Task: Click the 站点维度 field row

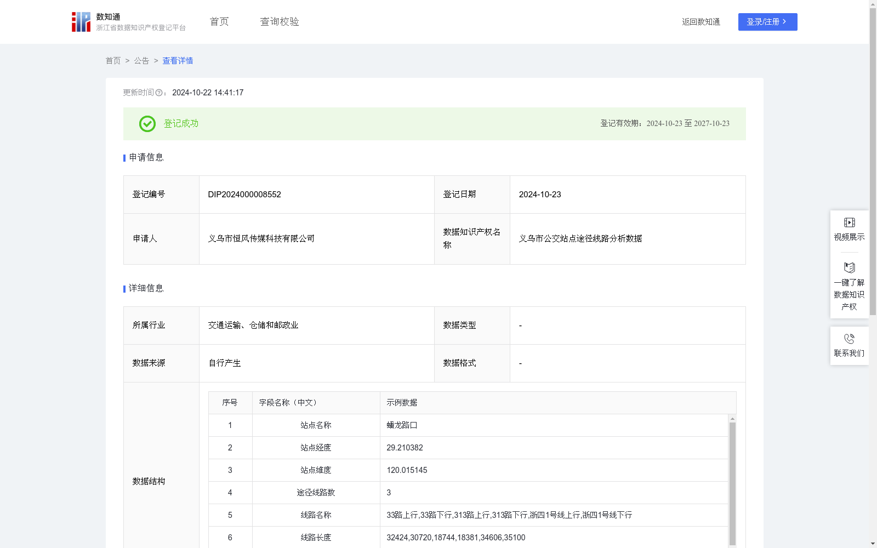Action: (x=468, y=470)
